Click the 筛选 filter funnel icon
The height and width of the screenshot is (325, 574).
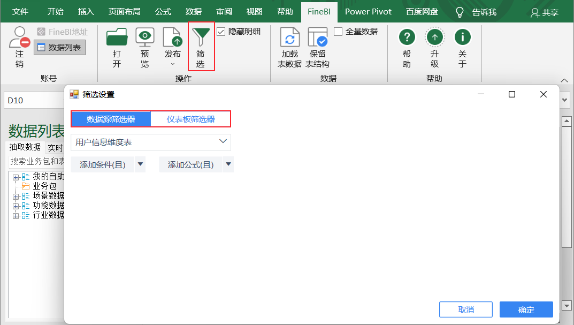pyautogui.click(x=201, y=37)
